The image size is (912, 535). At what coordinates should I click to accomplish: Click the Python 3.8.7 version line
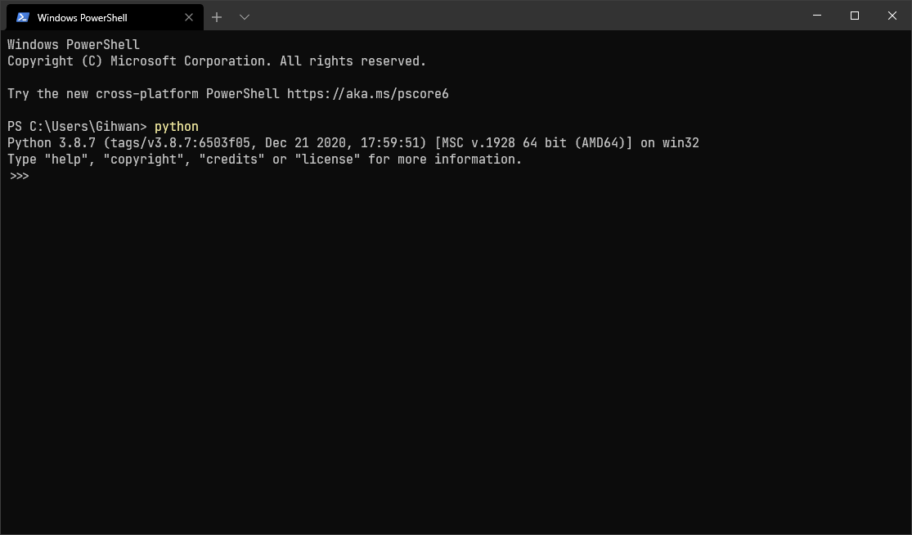[353, 143]
